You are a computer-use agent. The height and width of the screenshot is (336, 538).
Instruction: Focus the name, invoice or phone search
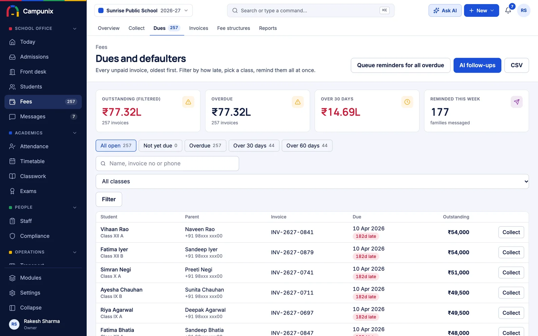167,164
